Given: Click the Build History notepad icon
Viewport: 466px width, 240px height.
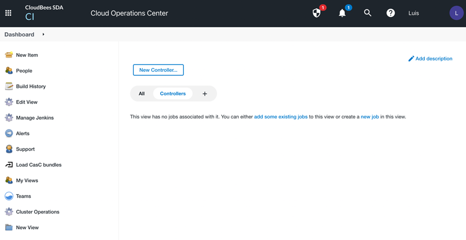Looking at the screenshot, I should 9,86.
